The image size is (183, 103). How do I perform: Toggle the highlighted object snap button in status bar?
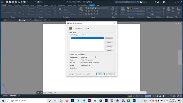click(149, 96)
